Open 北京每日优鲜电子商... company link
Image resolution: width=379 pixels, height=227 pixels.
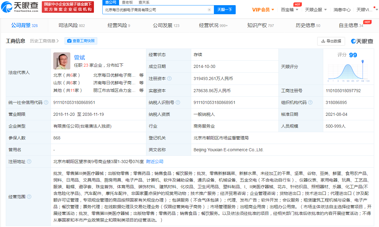(x=114, y=75)
